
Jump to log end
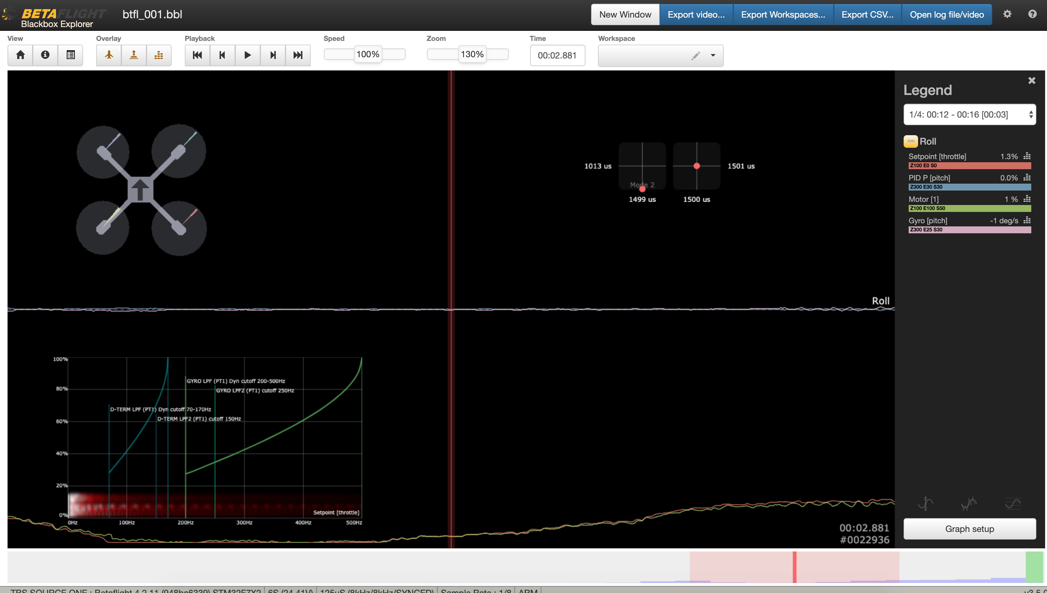pos(298,55)
